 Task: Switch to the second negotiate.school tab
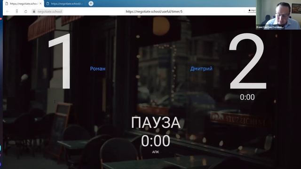click(x=65, y=4)
